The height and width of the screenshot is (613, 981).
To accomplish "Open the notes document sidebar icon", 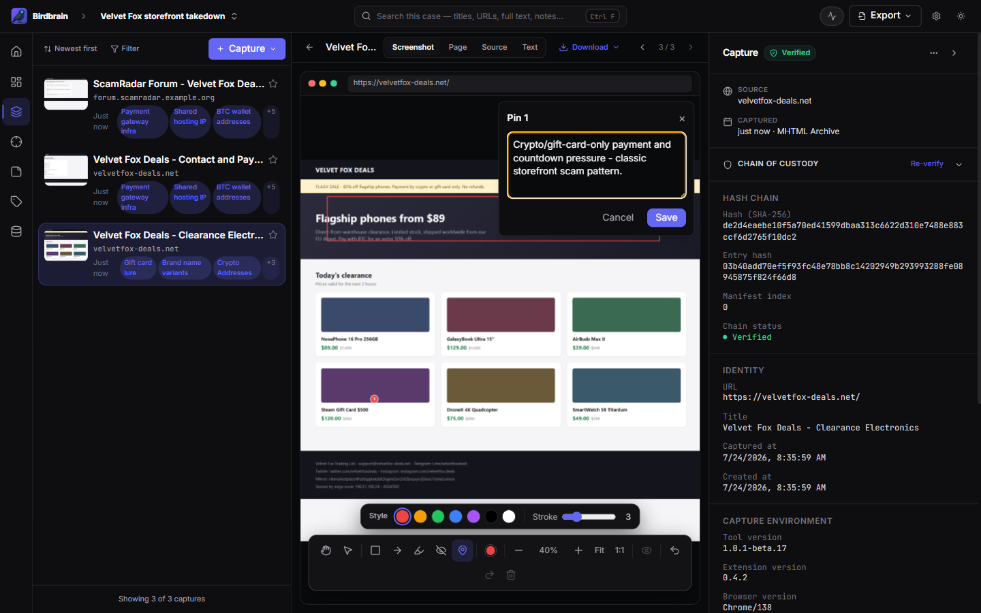I will [16, 172].
